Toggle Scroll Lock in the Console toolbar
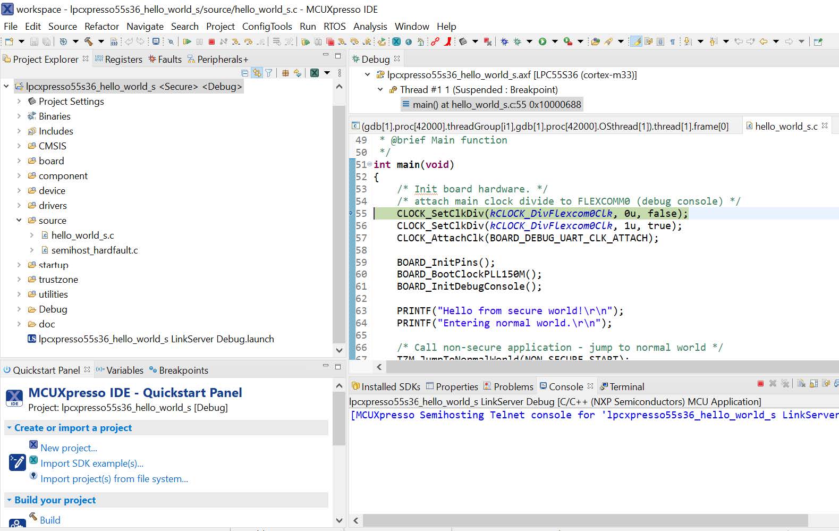 pos(813,384)
